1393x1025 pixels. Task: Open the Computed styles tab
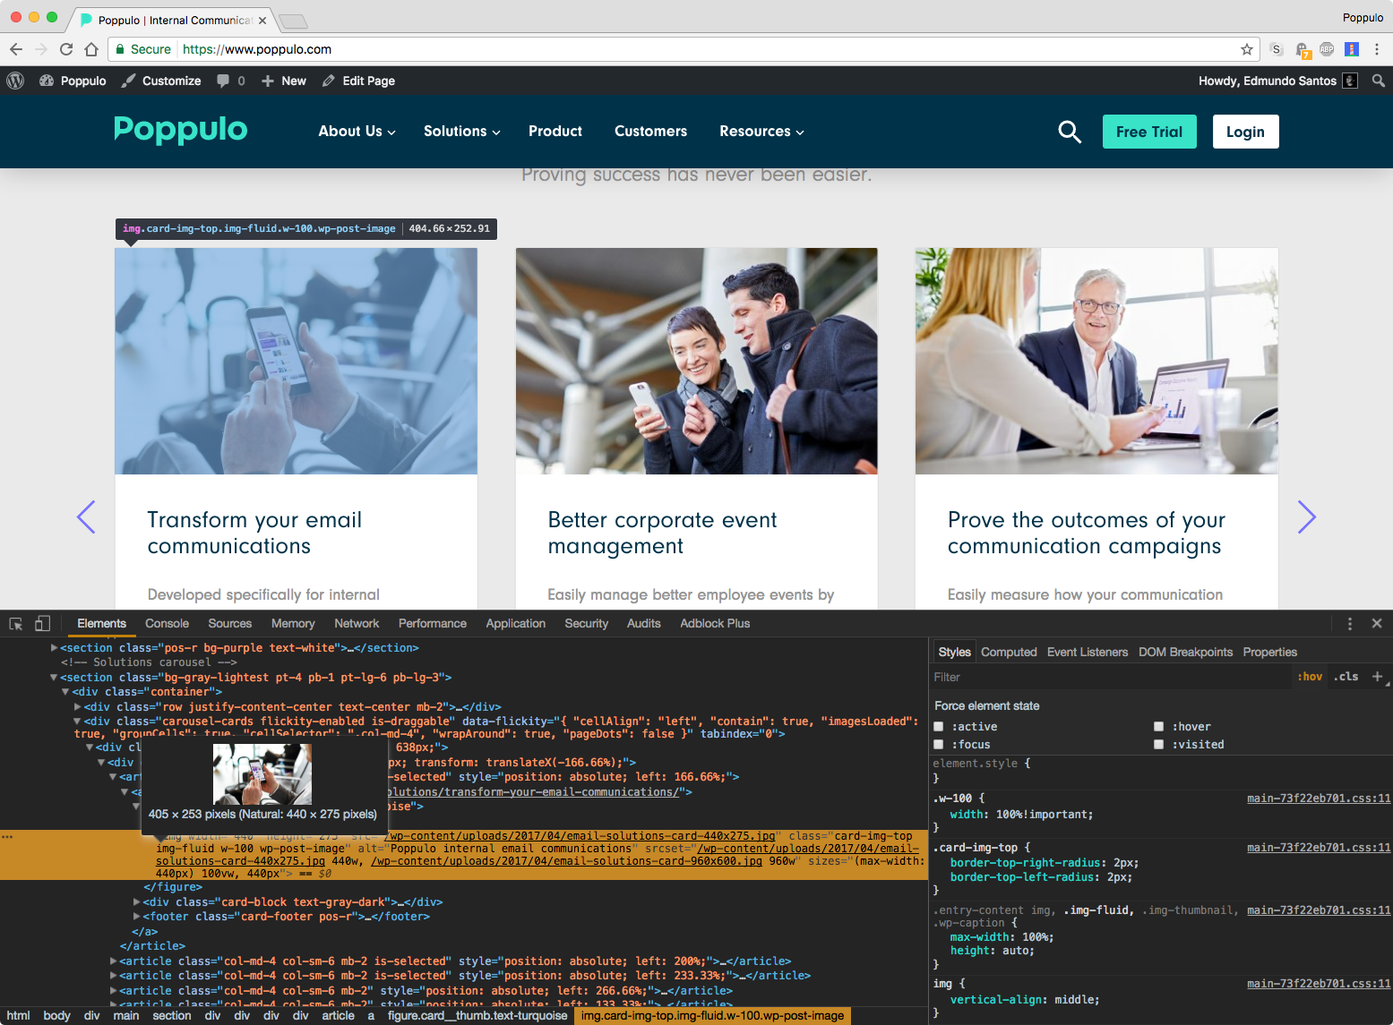coord(1008,653)
